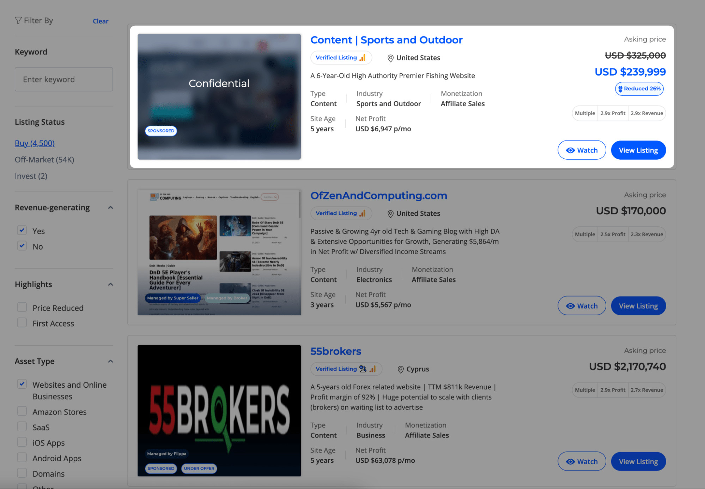
Task: Click the 2.5x Profit multiple
Action: click(x=613, y=234)
